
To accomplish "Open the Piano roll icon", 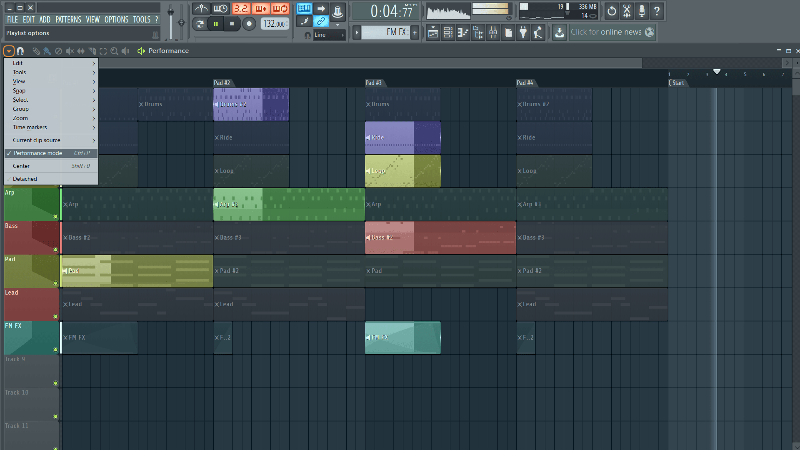I will 463,32.
